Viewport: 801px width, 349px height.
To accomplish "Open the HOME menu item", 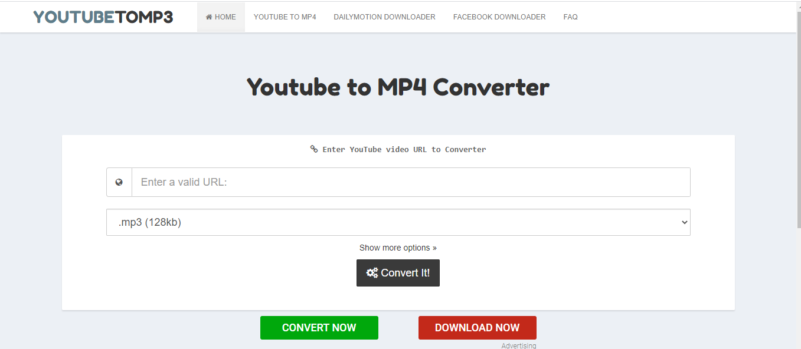I will tap(221, 17).
